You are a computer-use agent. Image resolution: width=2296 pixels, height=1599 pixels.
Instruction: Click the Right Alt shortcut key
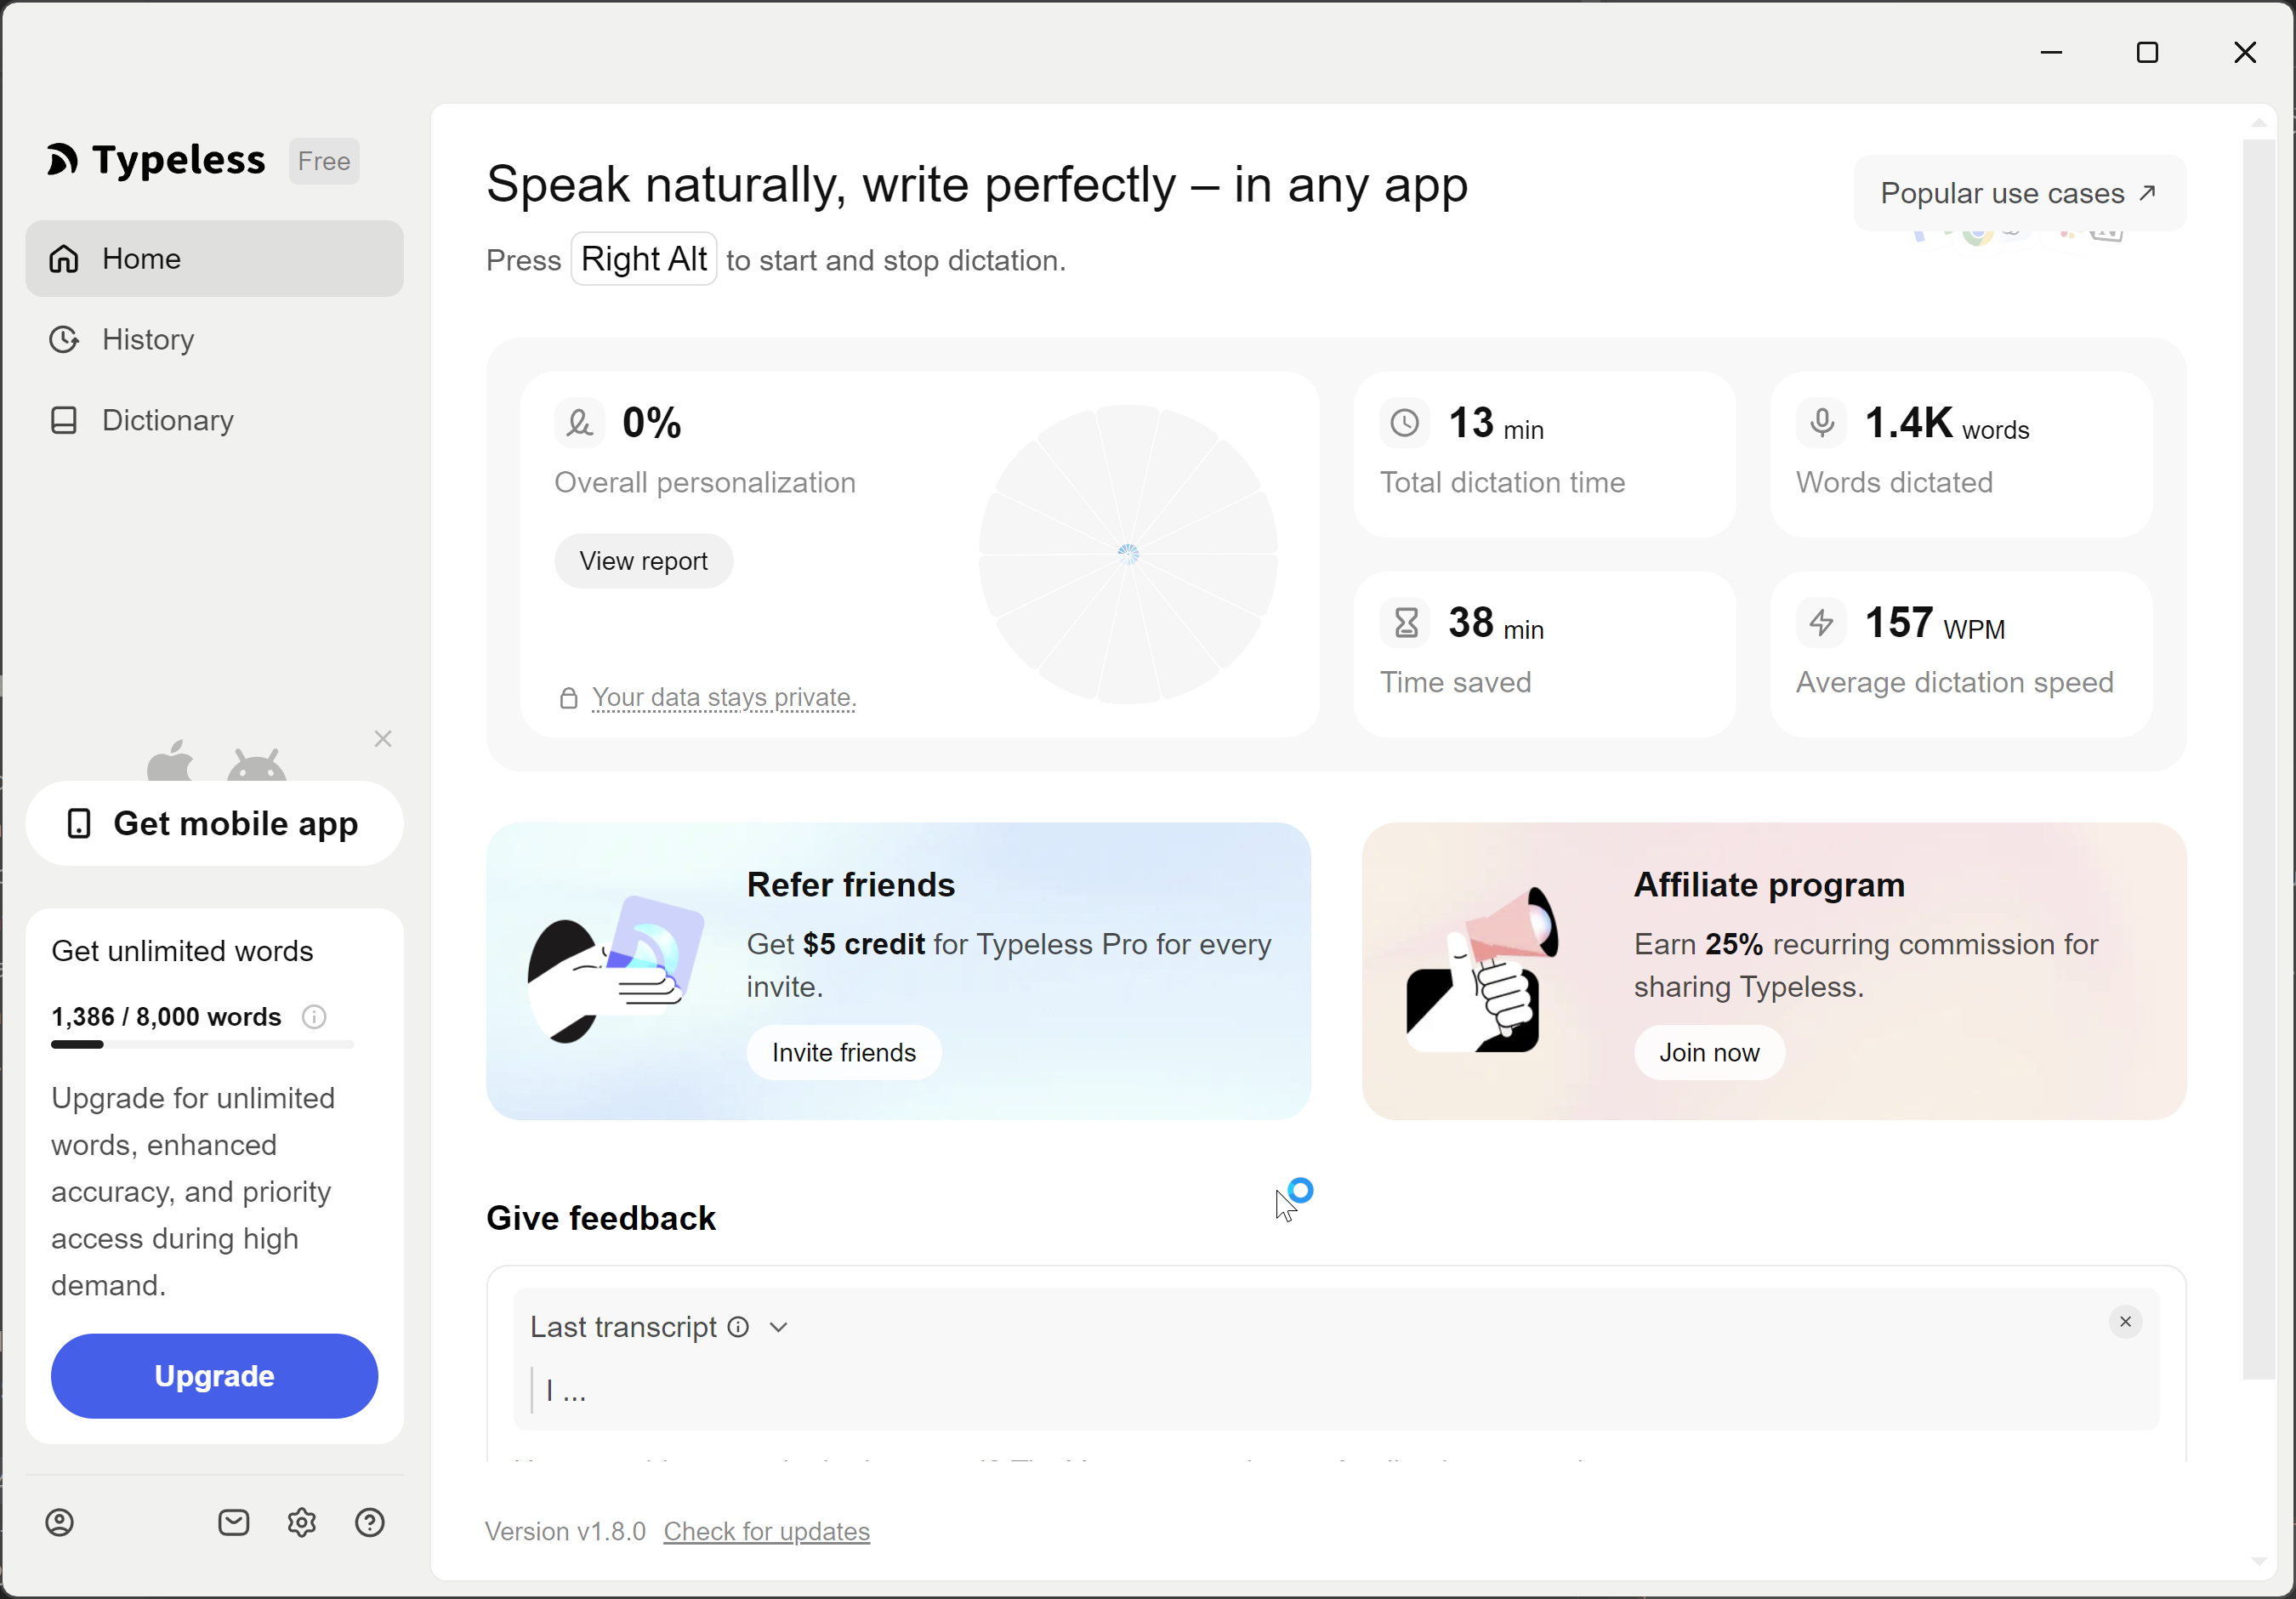point(644,259)
